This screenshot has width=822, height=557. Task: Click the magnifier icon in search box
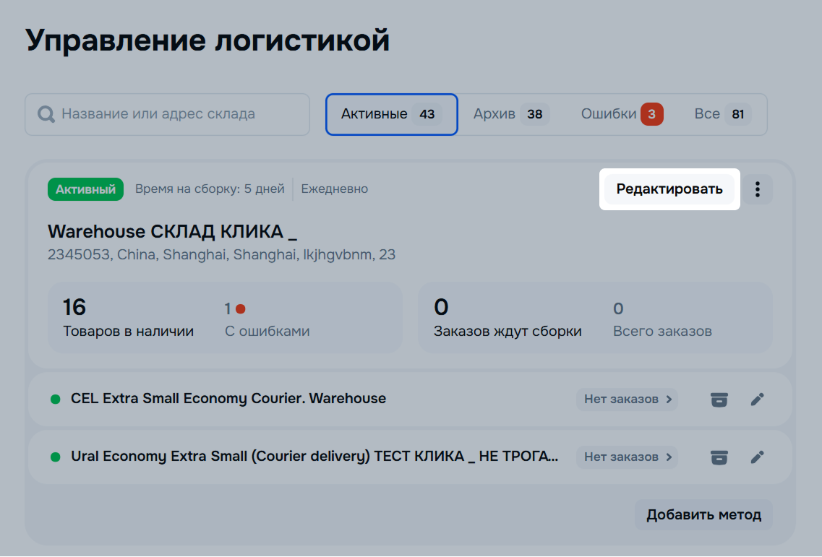[46, 114]
